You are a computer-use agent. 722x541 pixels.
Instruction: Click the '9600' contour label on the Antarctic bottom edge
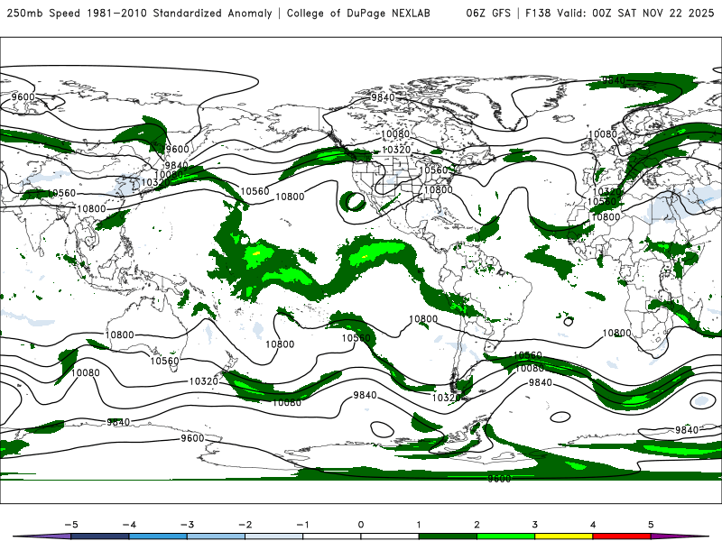click(x=500, y=479)
